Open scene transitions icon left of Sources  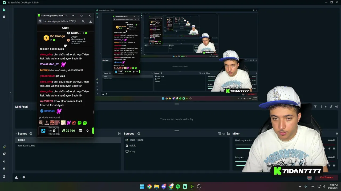pyautogui.click(x=120, y=134)
